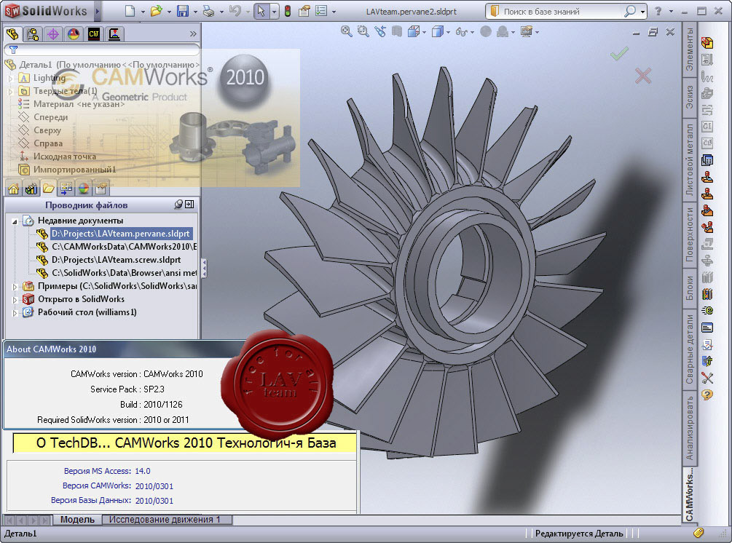Screen dimensions: 732x543
Task: Confirm with the green checkmark
Action: coord(619,53)
